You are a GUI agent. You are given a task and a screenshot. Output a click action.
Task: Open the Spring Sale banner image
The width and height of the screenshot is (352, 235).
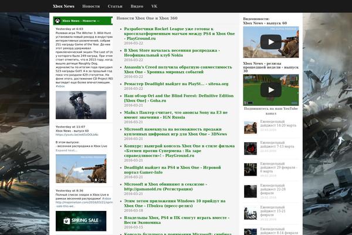[x=81, y=221]
